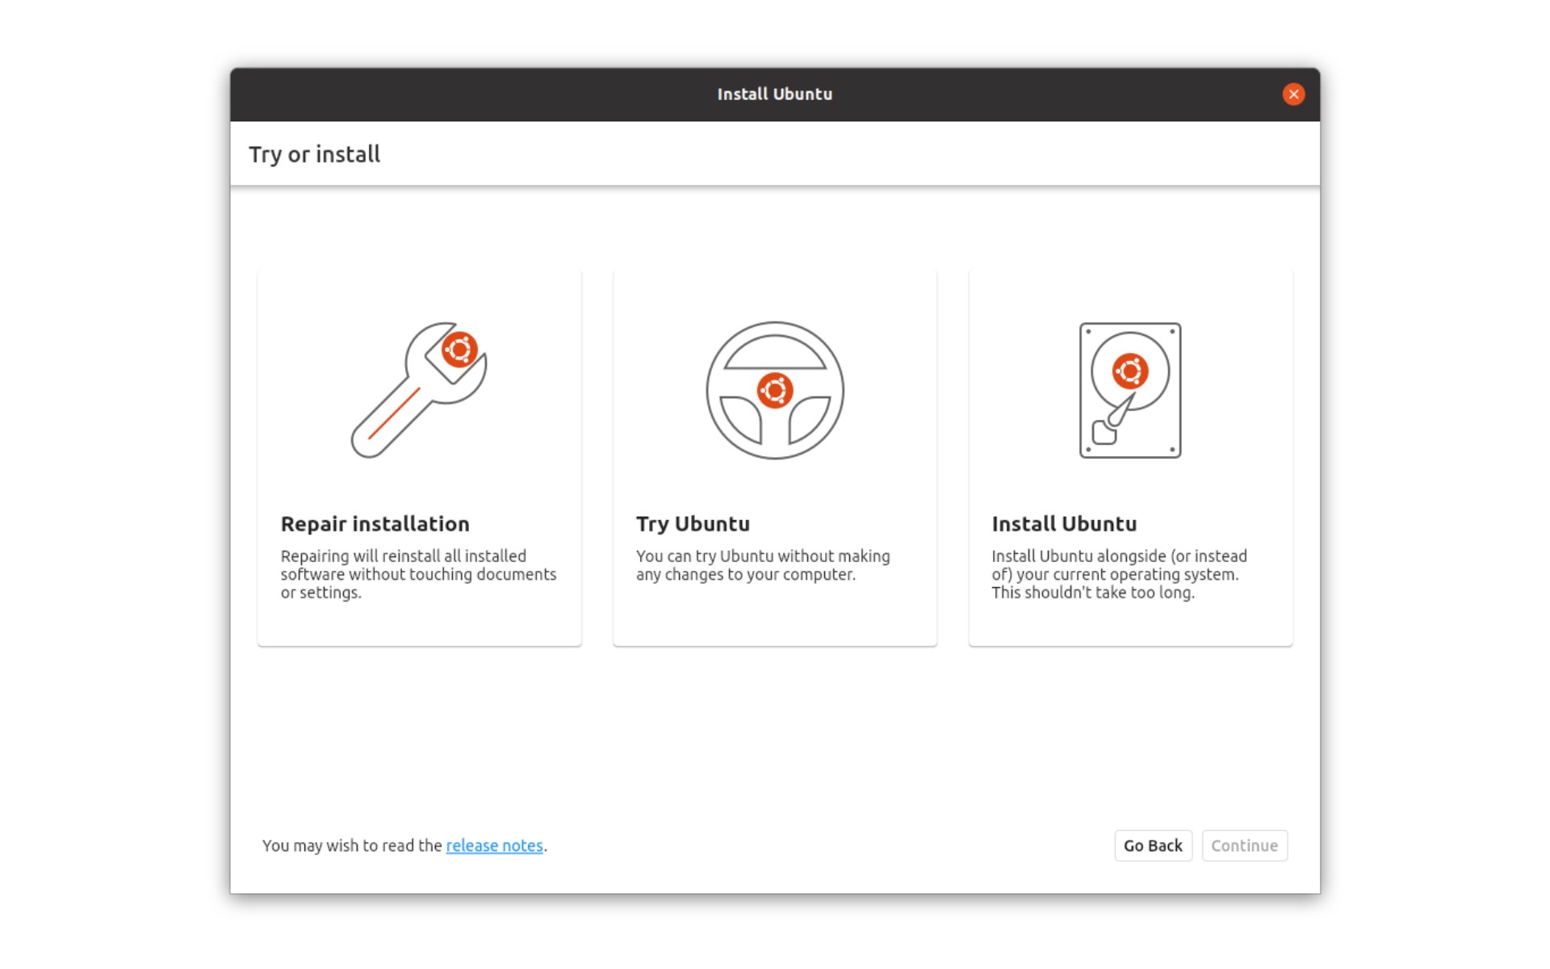
Task: Click the Install Ubuntu window title text
Action: (x=774, y=94)
